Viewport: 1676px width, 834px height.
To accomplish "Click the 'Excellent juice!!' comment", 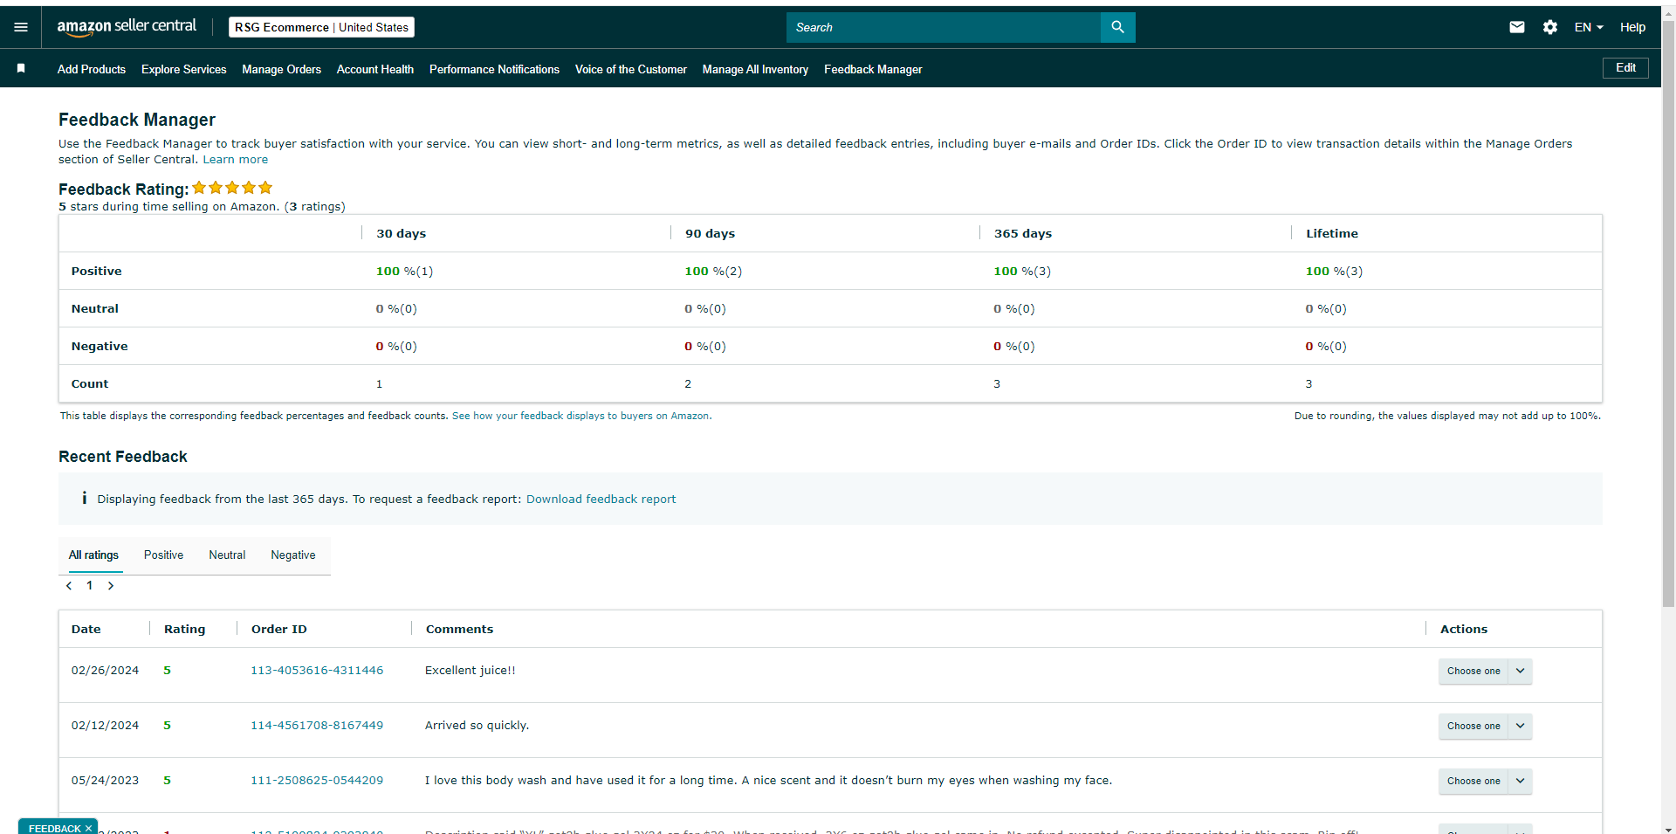I will (471, 671).
